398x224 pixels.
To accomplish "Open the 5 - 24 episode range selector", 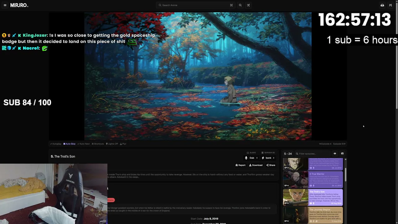I will [x=288, y=154].
